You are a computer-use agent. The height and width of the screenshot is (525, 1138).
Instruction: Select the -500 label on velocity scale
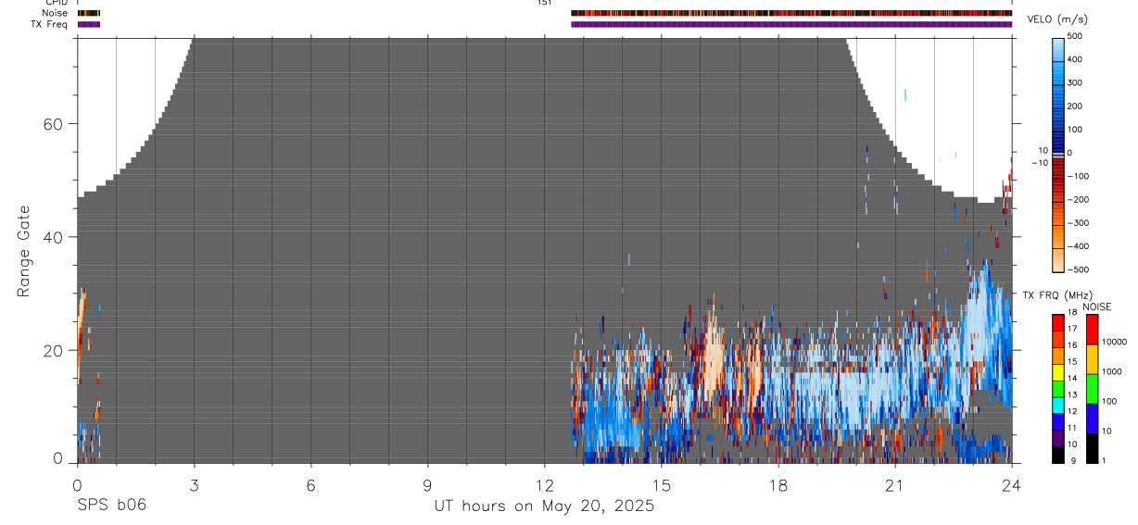[x=1078, y=269]
